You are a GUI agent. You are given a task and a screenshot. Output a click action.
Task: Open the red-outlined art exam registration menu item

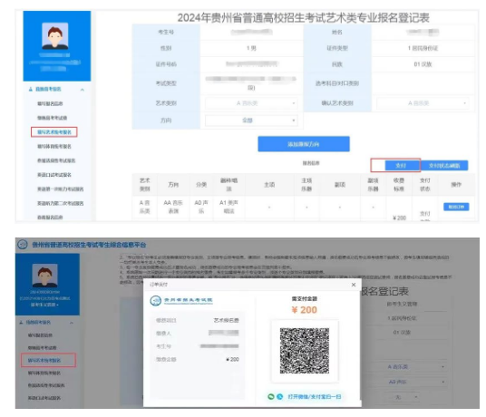click(54, 132)
